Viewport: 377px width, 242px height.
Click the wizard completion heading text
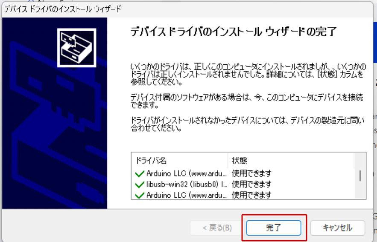pyautogui.click(x=233, y=32)
